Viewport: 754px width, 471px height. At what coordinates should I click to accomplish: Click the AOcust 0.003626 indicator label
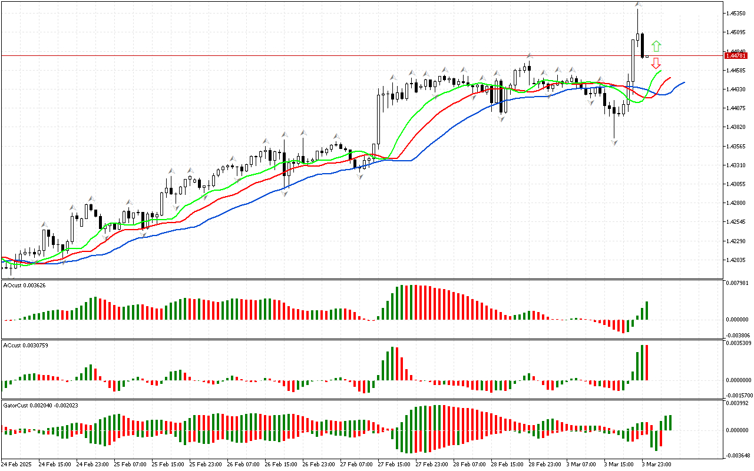coord(24,285)
